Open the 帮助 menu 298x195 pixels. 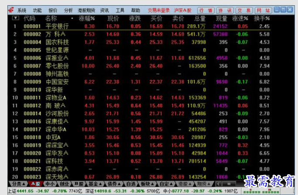point(135,10)
